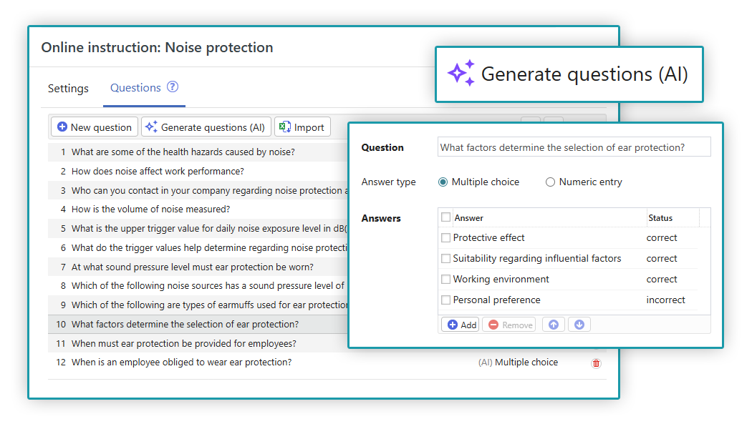Image resolution: width=752 pixels, height=429 pixels.
Task: Switch to the Settings tab
Action: pyautogui.click(x=68, y=88)
